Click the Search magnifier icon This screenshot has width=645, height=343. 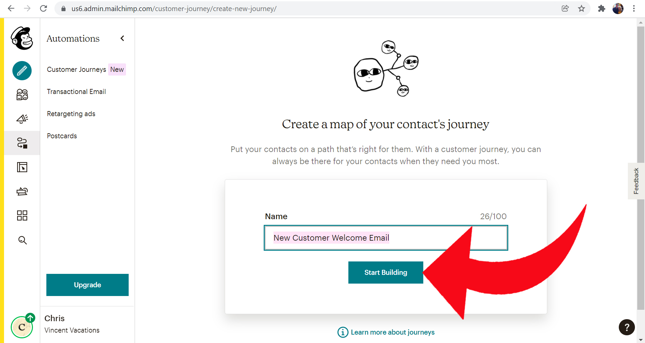point(23,240)
